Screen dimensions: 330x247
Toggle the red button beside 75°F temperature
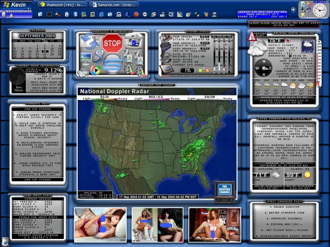(288, 41)
